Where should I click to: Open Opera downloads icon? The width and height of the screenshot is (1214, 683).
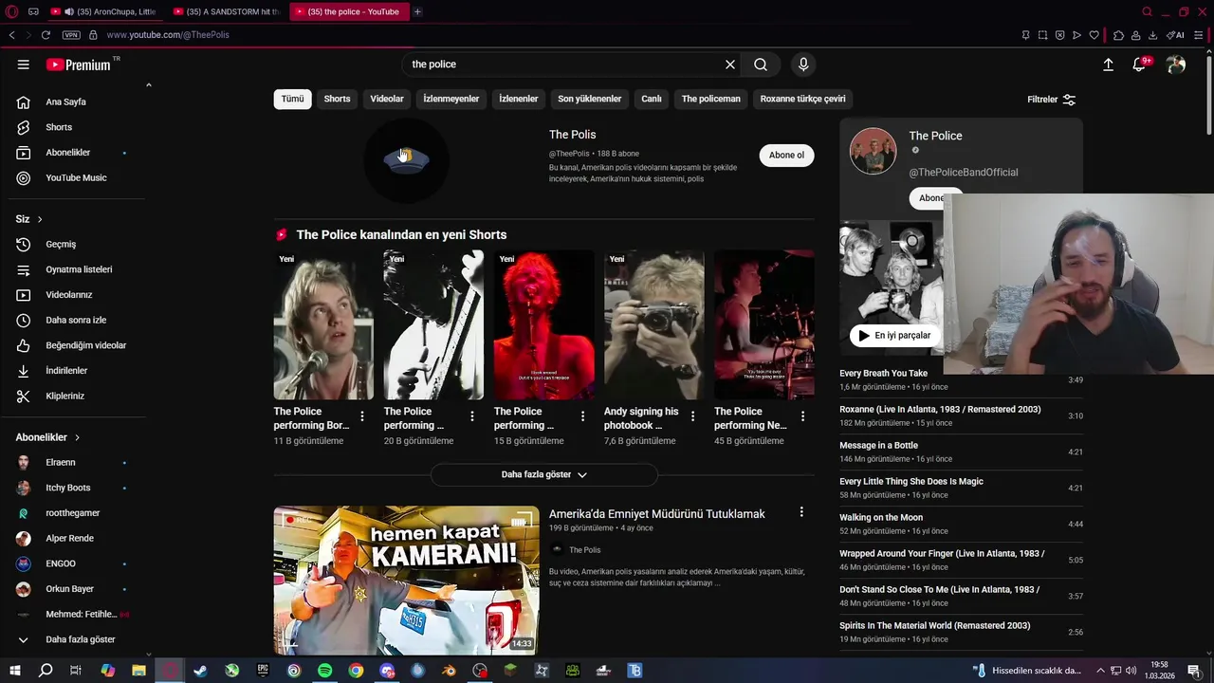click(x=1152, y=35)
